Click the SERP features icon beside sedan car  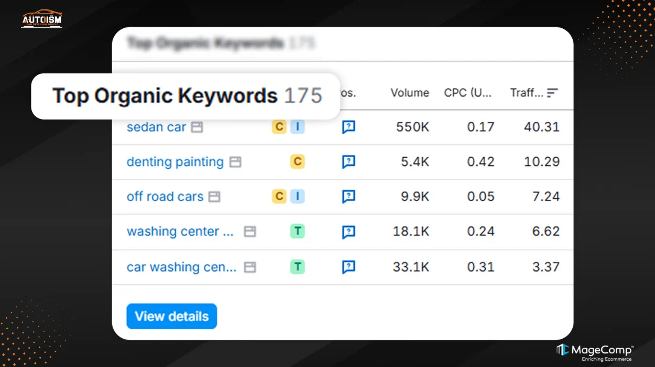196,127
